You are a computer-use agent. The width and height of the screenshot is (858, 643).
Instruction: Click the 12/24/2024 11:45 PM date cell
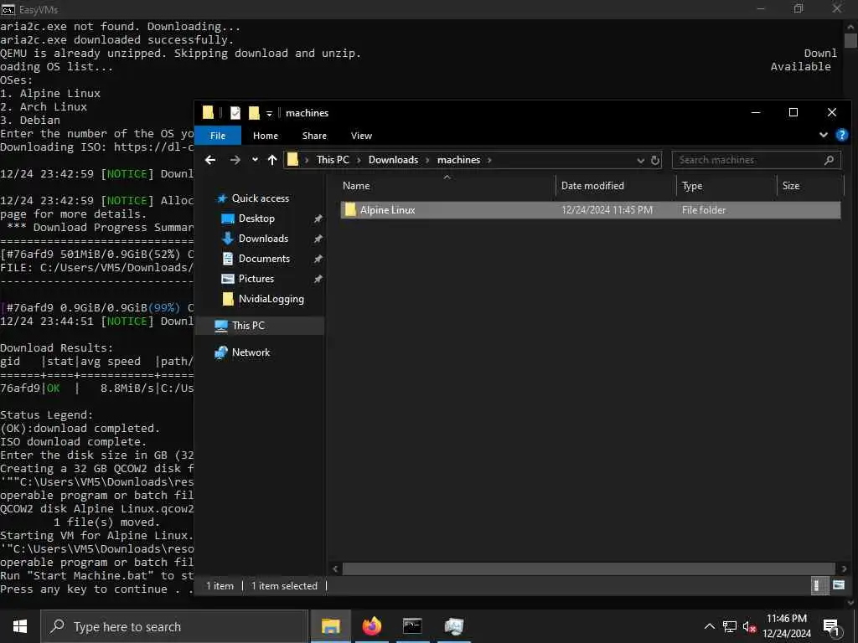point(607,210)
